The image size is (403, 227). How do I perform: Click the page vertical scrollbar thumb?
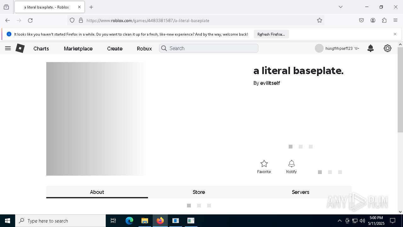click(400, 90)
